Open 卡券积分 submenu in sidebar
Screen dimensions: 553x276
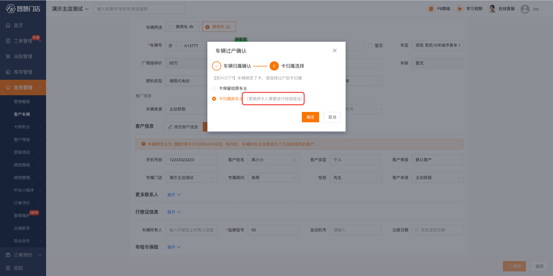(x=22, y=127)
